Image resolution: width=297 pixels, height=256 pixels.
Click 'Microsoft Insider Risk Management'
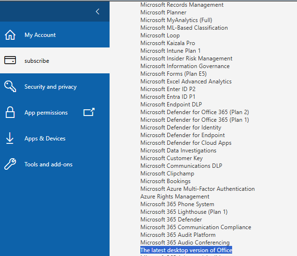[x=186, y=58]
